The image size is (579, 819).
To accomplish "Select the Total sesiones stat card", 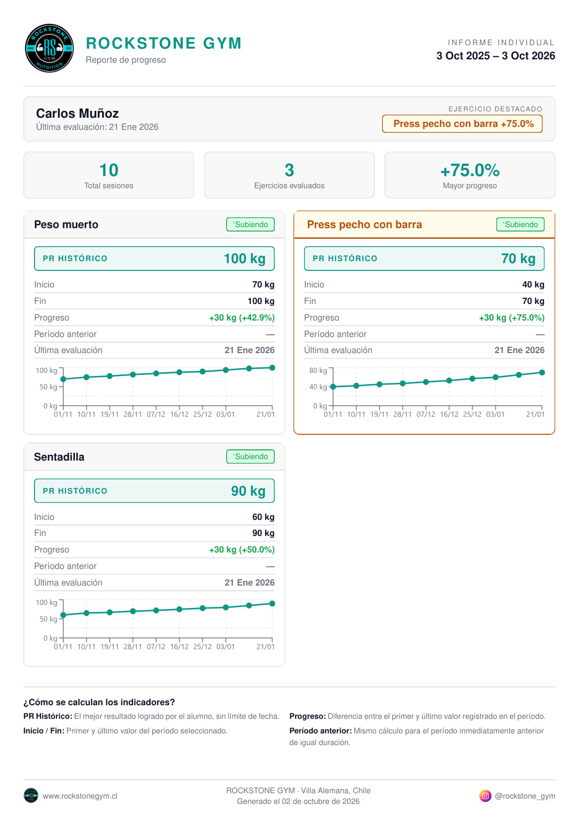I will coord(109,175).
